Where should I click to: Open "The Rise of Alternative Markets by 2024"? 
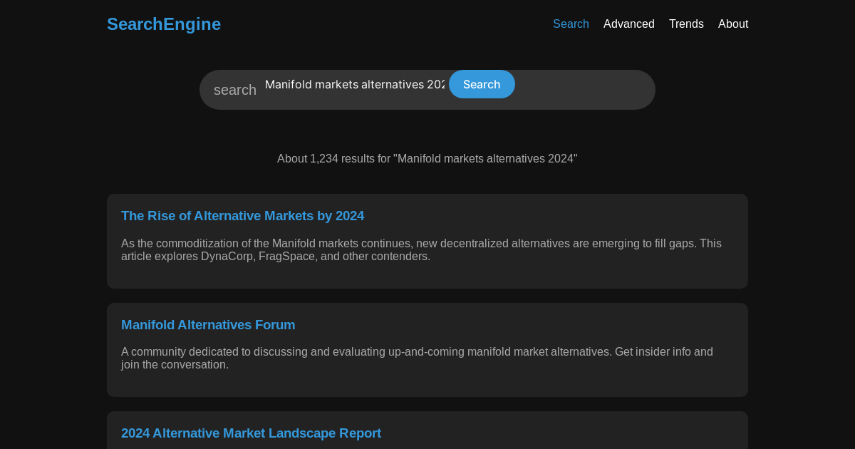tap(242, 216)
